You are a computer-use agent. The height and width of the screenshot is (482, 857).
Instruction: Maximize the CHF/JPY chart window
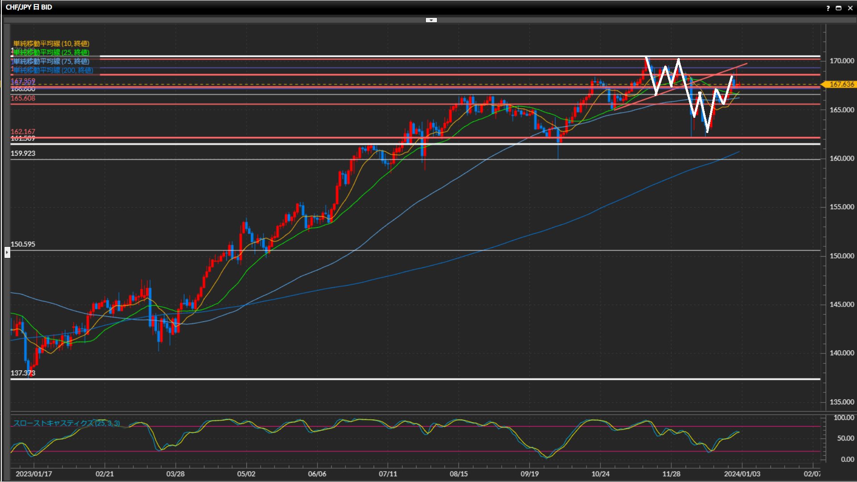pyautogui.click(x=838, y=8)
